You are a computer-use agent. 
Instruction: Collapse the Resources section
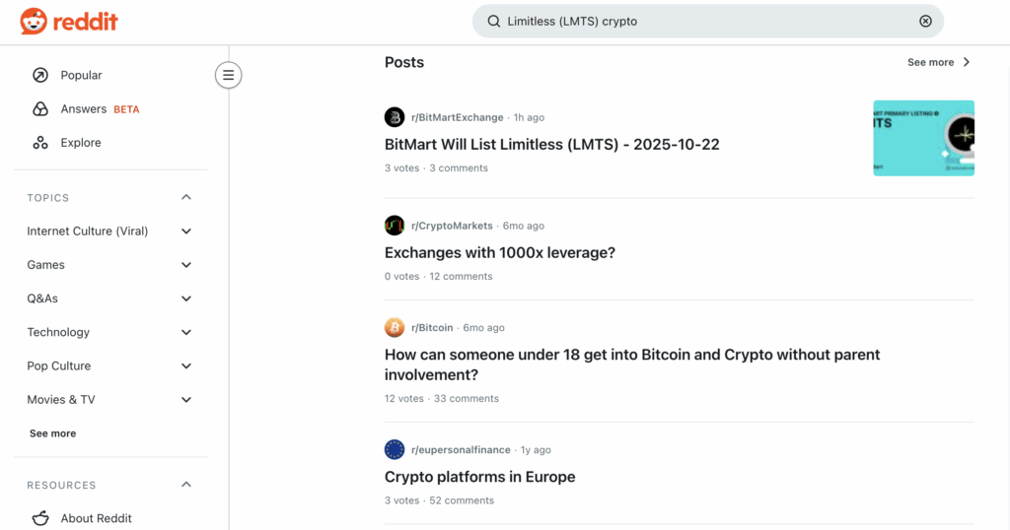pyautogui.click(x=186, y=485)
